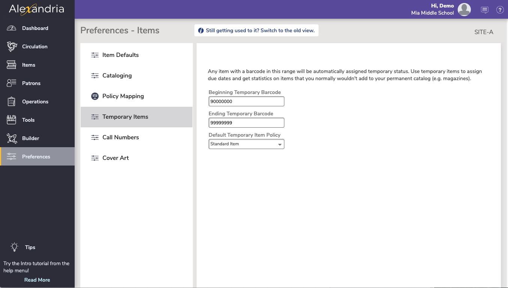Click the Items book stack icon
Image resolution: width=508 pixels, height=288 pixels.
click(x=12, y=65)
